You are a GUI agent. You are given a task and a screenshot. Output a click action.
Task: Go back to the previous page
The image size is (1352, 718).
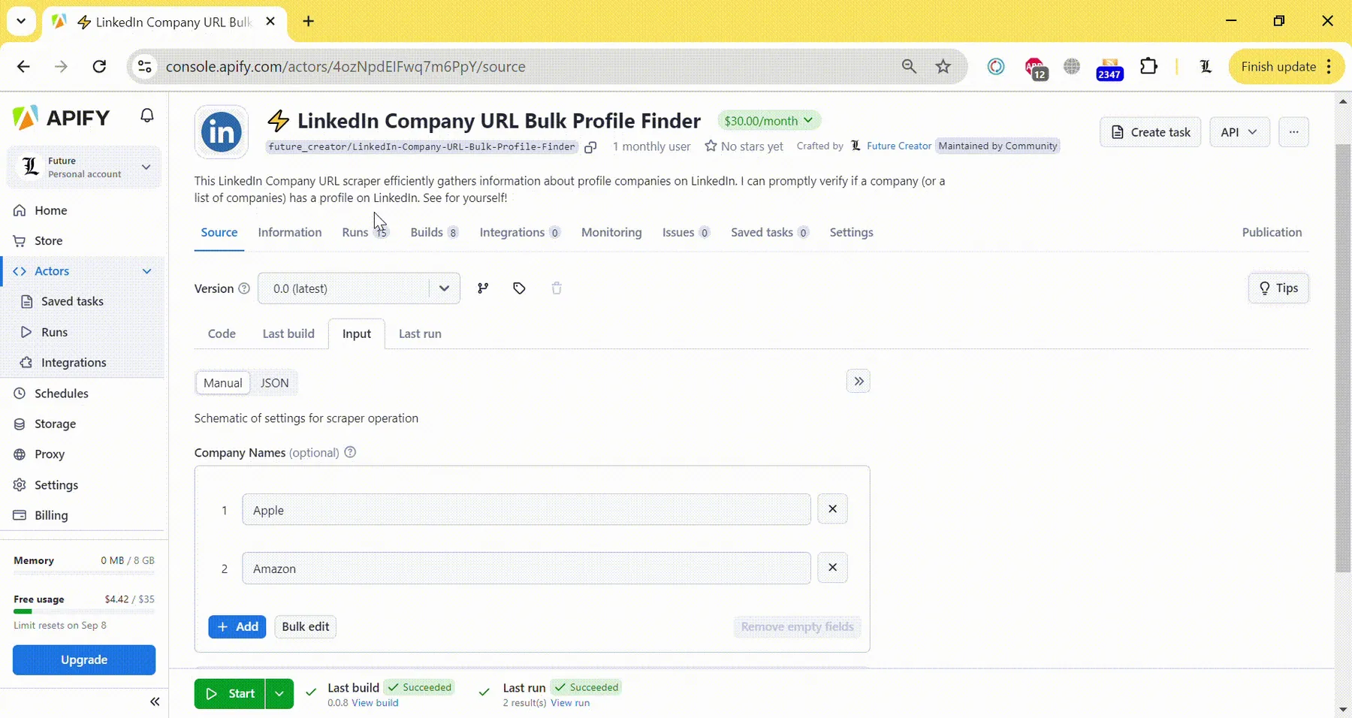coord(23,67)
